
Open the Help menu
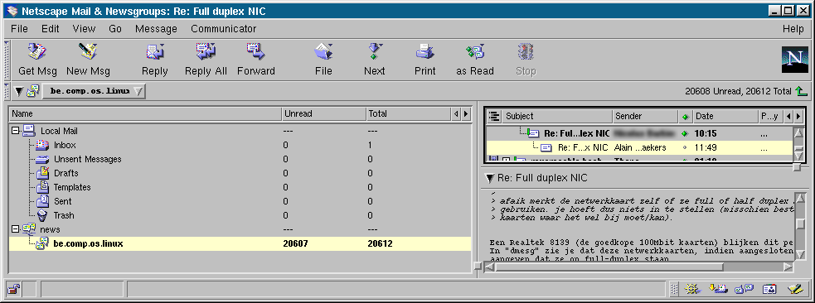pyautogui.click(x=793, y=29)
